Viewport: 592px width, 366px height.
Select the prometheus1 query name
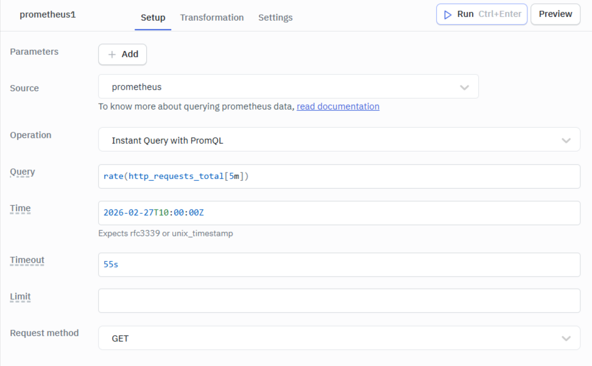pos(48,15)
